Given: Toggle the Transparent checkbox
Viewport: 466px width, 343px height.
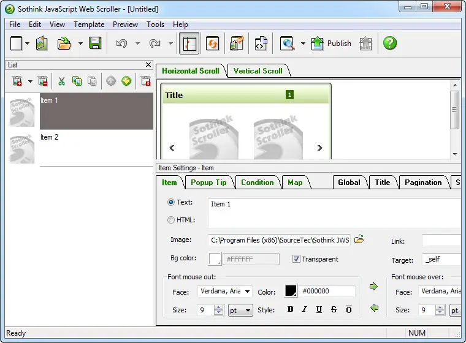Looking at the screenshot, I should (x=296, y=259).
